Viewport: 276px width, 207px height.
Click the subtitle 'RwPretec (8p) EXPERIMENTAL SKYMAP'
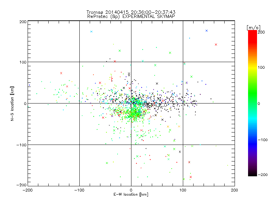point(131,17)
